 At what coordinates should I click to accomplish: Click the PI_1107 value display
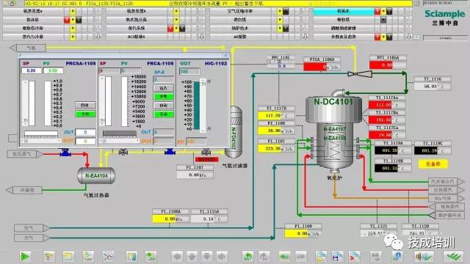(x=195, y=175)
